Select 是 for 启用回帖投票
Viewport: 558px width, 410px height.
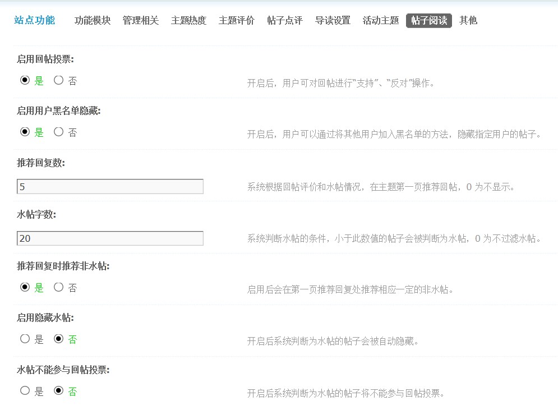click(x=24, y=80)
